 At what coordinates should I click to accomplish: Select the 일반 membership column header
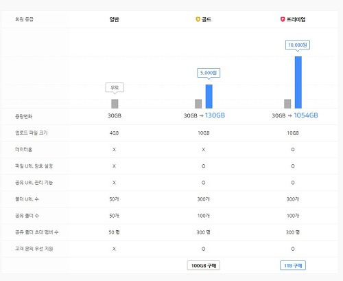point(114,19)
